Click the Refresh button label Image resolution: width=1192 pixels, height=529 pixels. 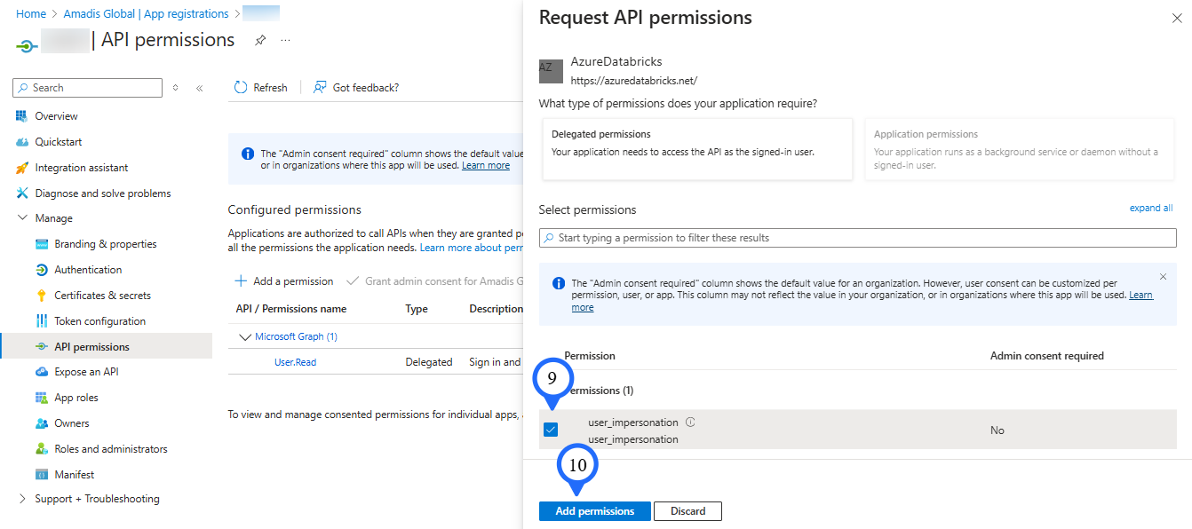tap(270, 88)
